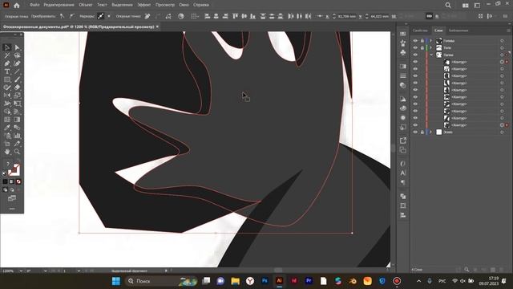
Task: Open the Layers panel options menu
Action: coord(508,31)
